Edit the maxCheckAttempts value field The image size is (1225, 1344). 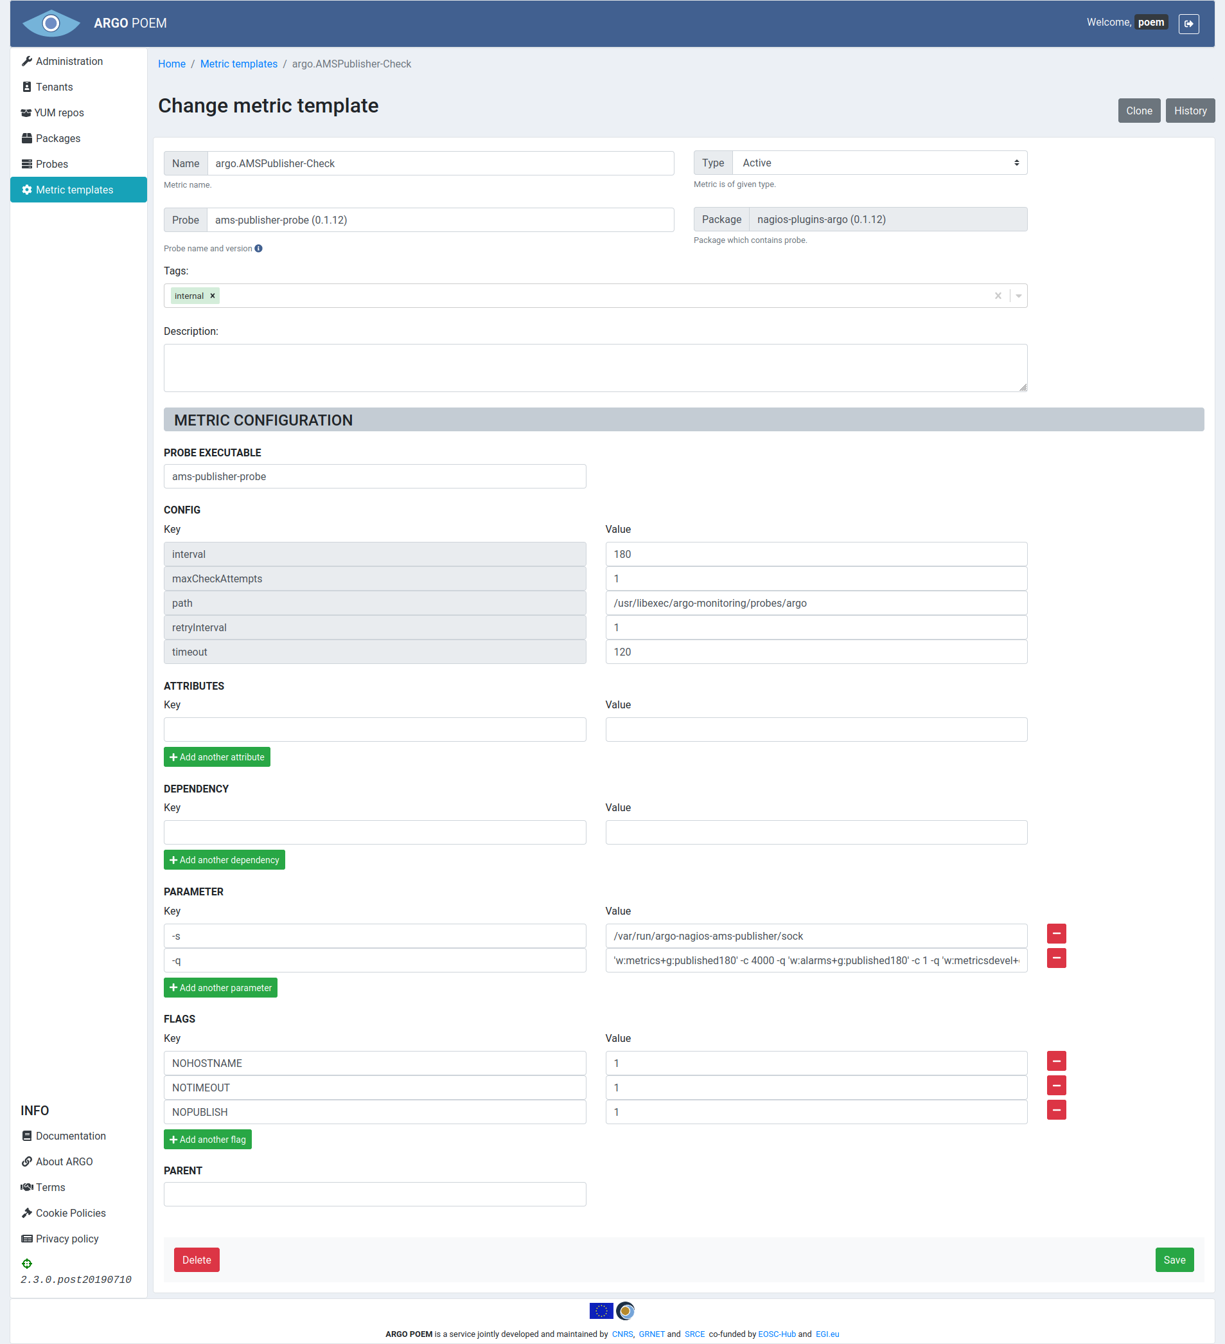pyautogui.click(x=816, y=578)
